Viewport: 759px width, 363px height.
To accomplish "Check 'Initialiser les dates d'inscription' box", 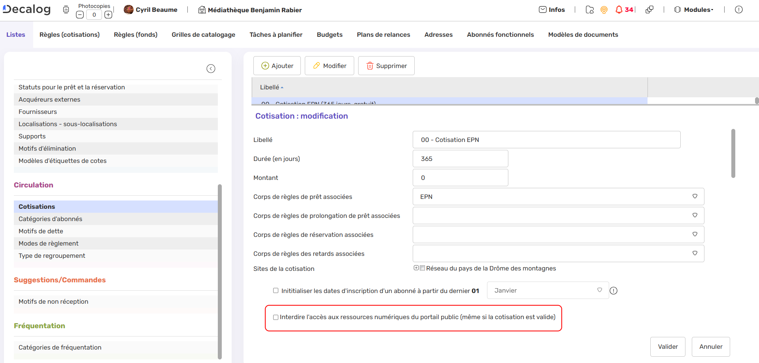I will [x=276, y=291].
